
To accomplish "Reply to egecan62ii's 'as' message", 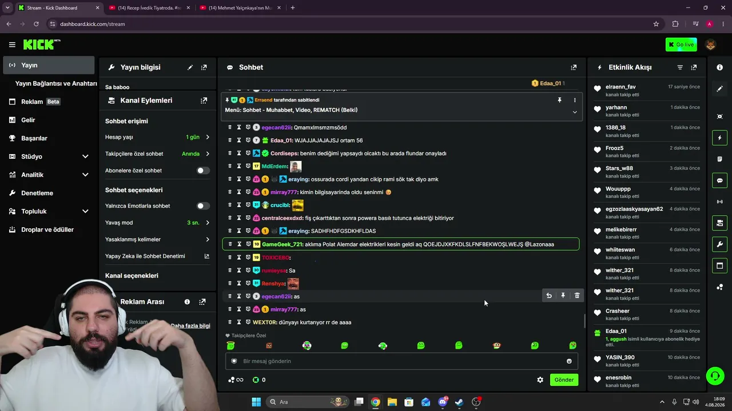I will (x=549, y=296).
